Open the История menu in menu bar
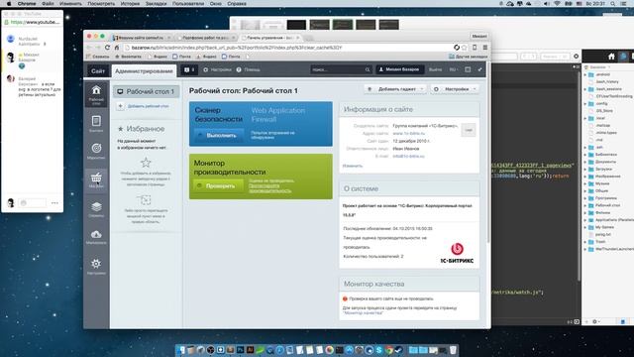Viewport: 634px width, 357px height. click(130, 3)
